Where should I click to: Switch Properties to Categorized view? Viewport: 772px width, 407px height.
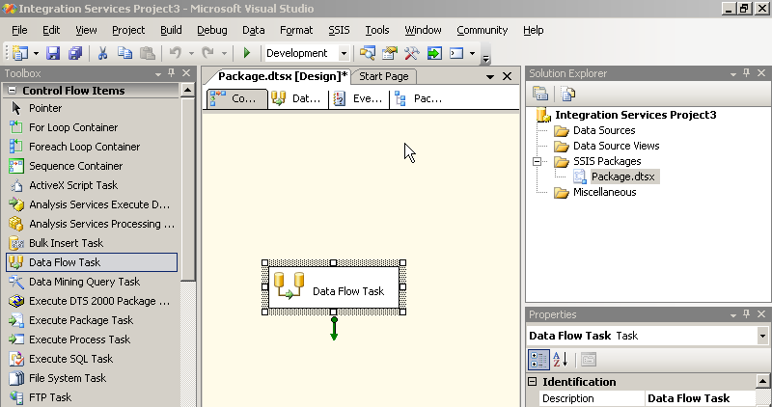click(x=538, y=360)
